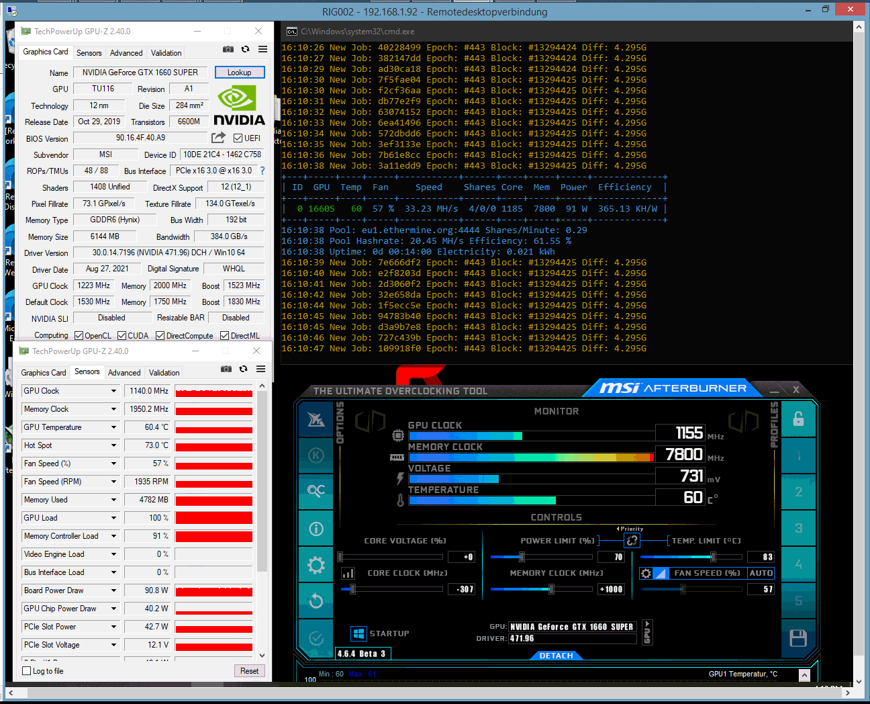Toggle the DirectML checkbox
The image size is (870, 704).
tap(224, 335)
